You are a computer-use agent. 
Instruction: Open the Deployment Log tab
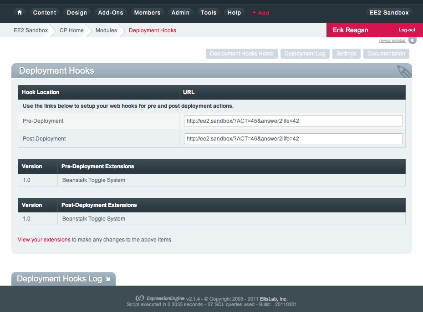(x=305, y=54)
